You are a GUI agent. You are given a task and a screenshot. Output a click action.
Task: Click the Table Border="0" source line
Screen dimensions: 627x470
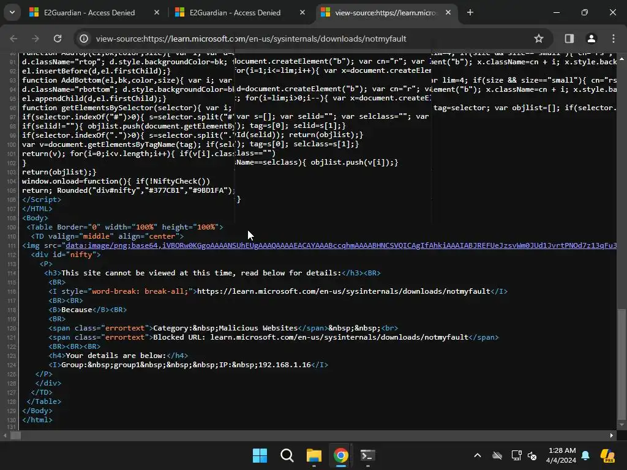point(125,227)
